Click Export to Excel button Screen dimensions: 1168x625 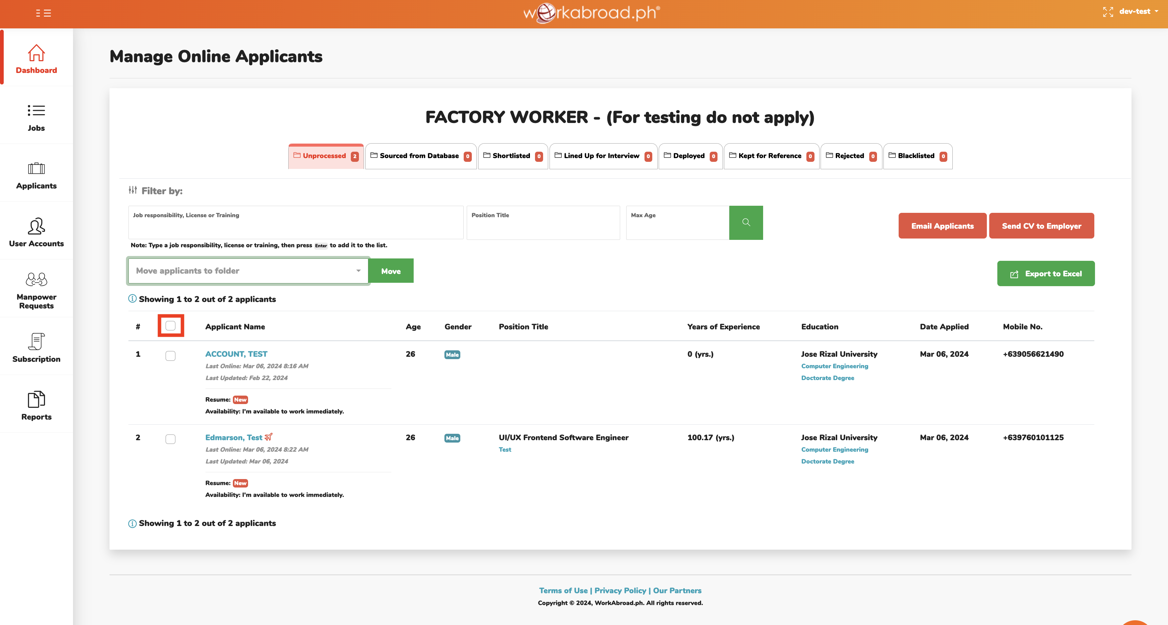[1046, 274]
